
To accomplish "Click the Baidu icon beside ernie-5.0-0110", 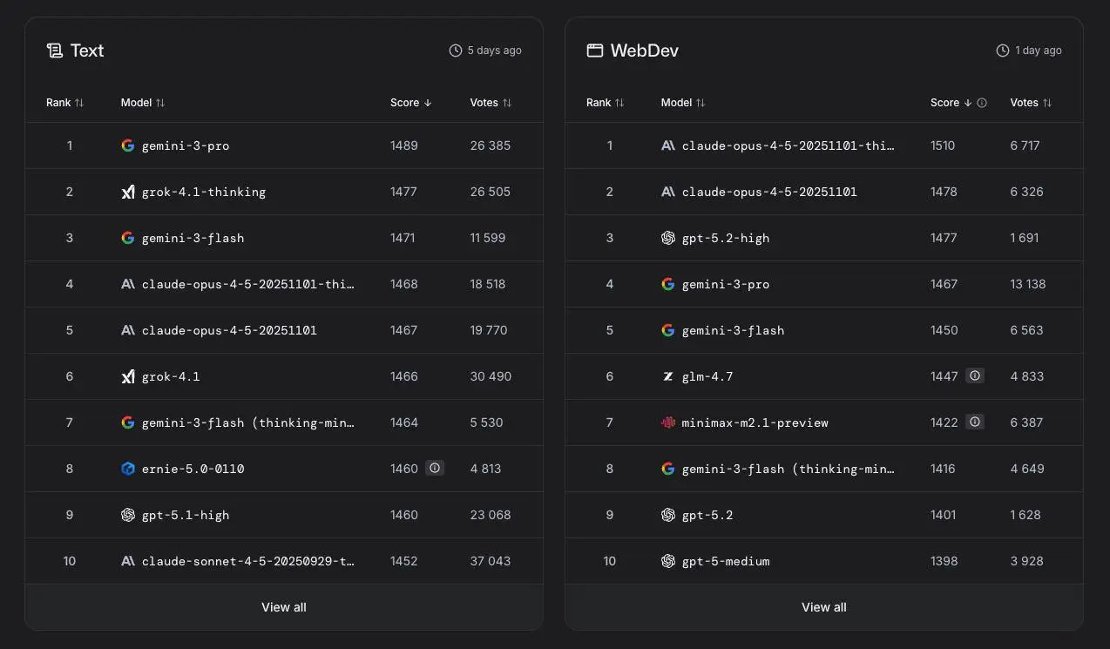I will point(128,469).
